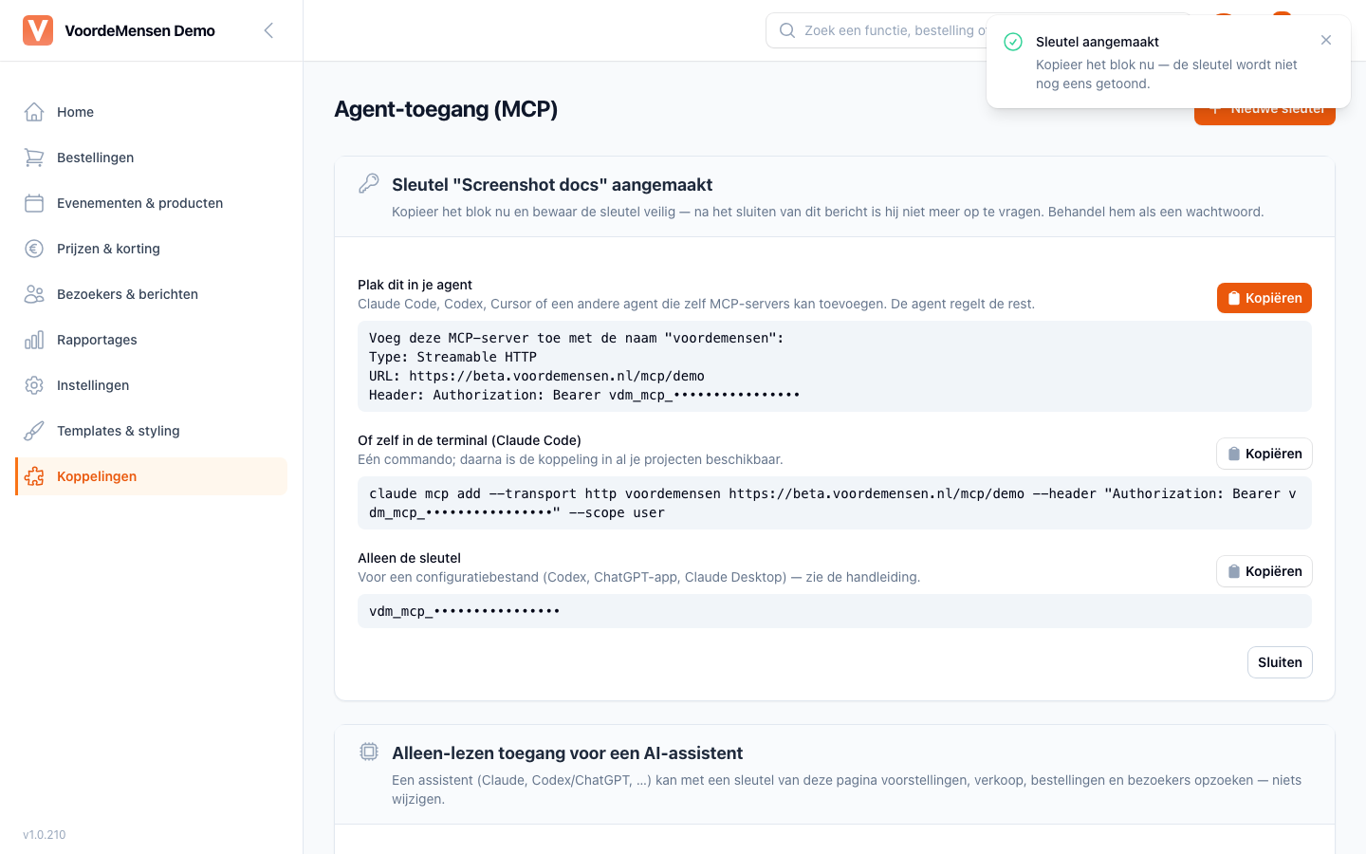Click the Bezoekers & berichten people icon
Image resolution: width=1366 pixels, height=854 pixels.
[x=34, y=294]
